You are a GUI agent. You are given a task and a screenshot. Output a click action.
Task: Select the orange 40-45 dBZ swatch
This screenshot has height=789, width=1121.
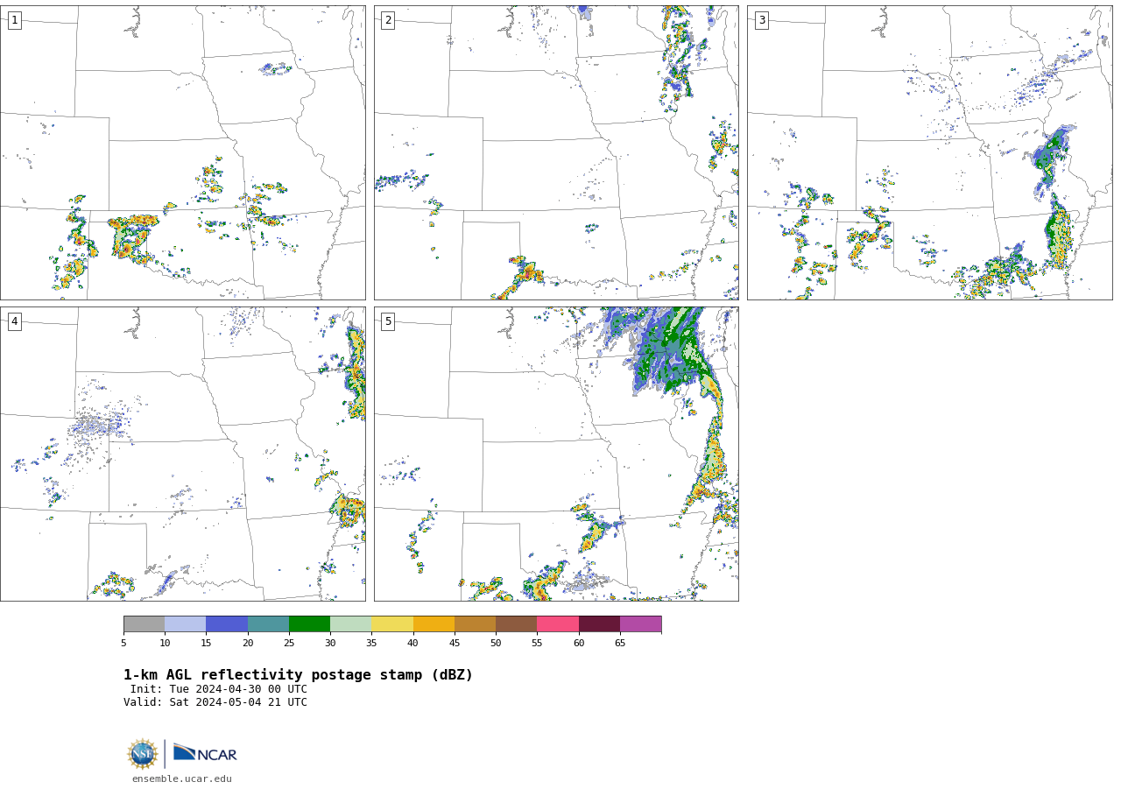(434, 623)
